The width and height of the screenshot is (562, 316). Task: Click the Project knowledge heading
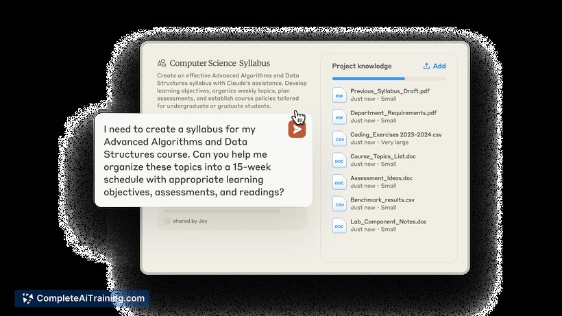click(x=362, y=66)
